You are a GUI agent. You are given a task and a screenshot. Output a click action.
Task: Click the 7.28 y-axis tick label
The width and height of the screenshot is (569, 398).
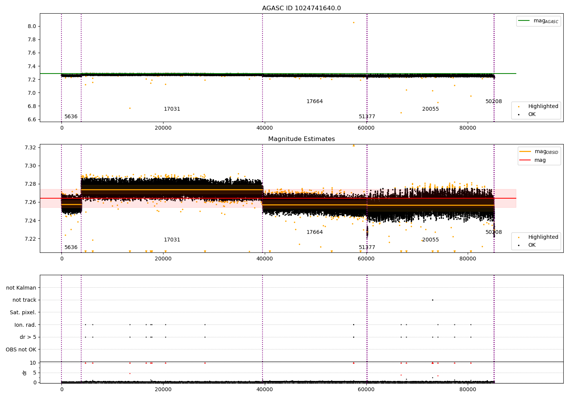pyautogui.click(x=30, y=184)
